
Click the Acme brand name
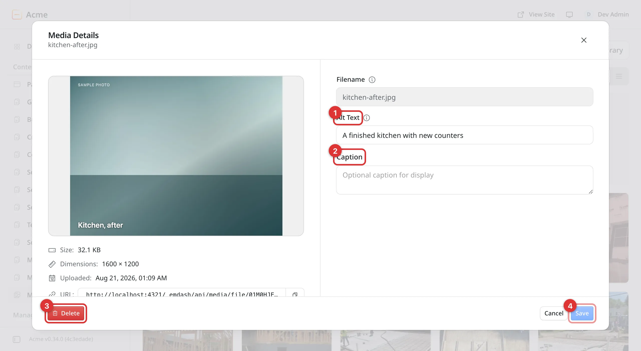coord(37,15)
